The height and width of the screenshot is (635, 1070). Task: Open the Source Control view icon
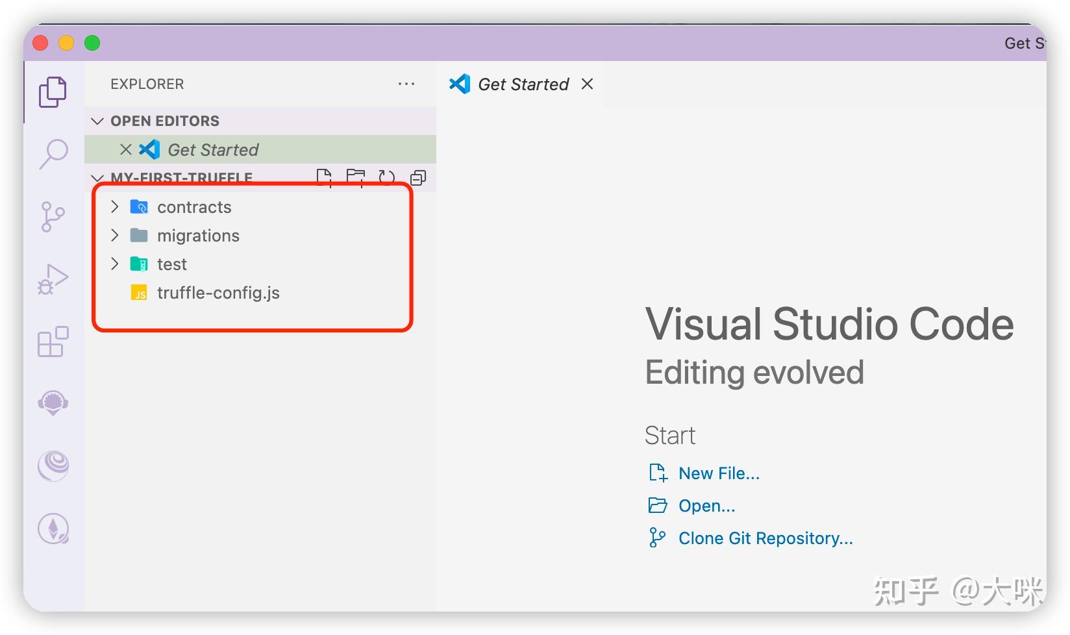coord(53,216)
